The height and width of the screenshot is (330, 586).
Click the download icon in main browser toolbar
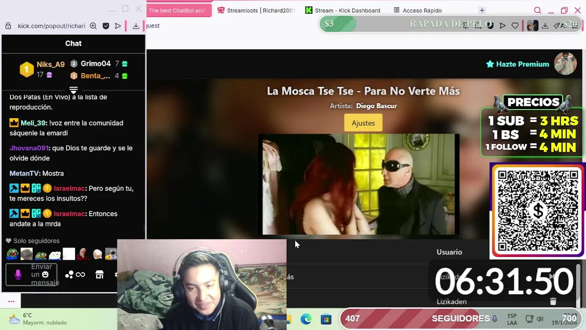[x=545, y=26]
